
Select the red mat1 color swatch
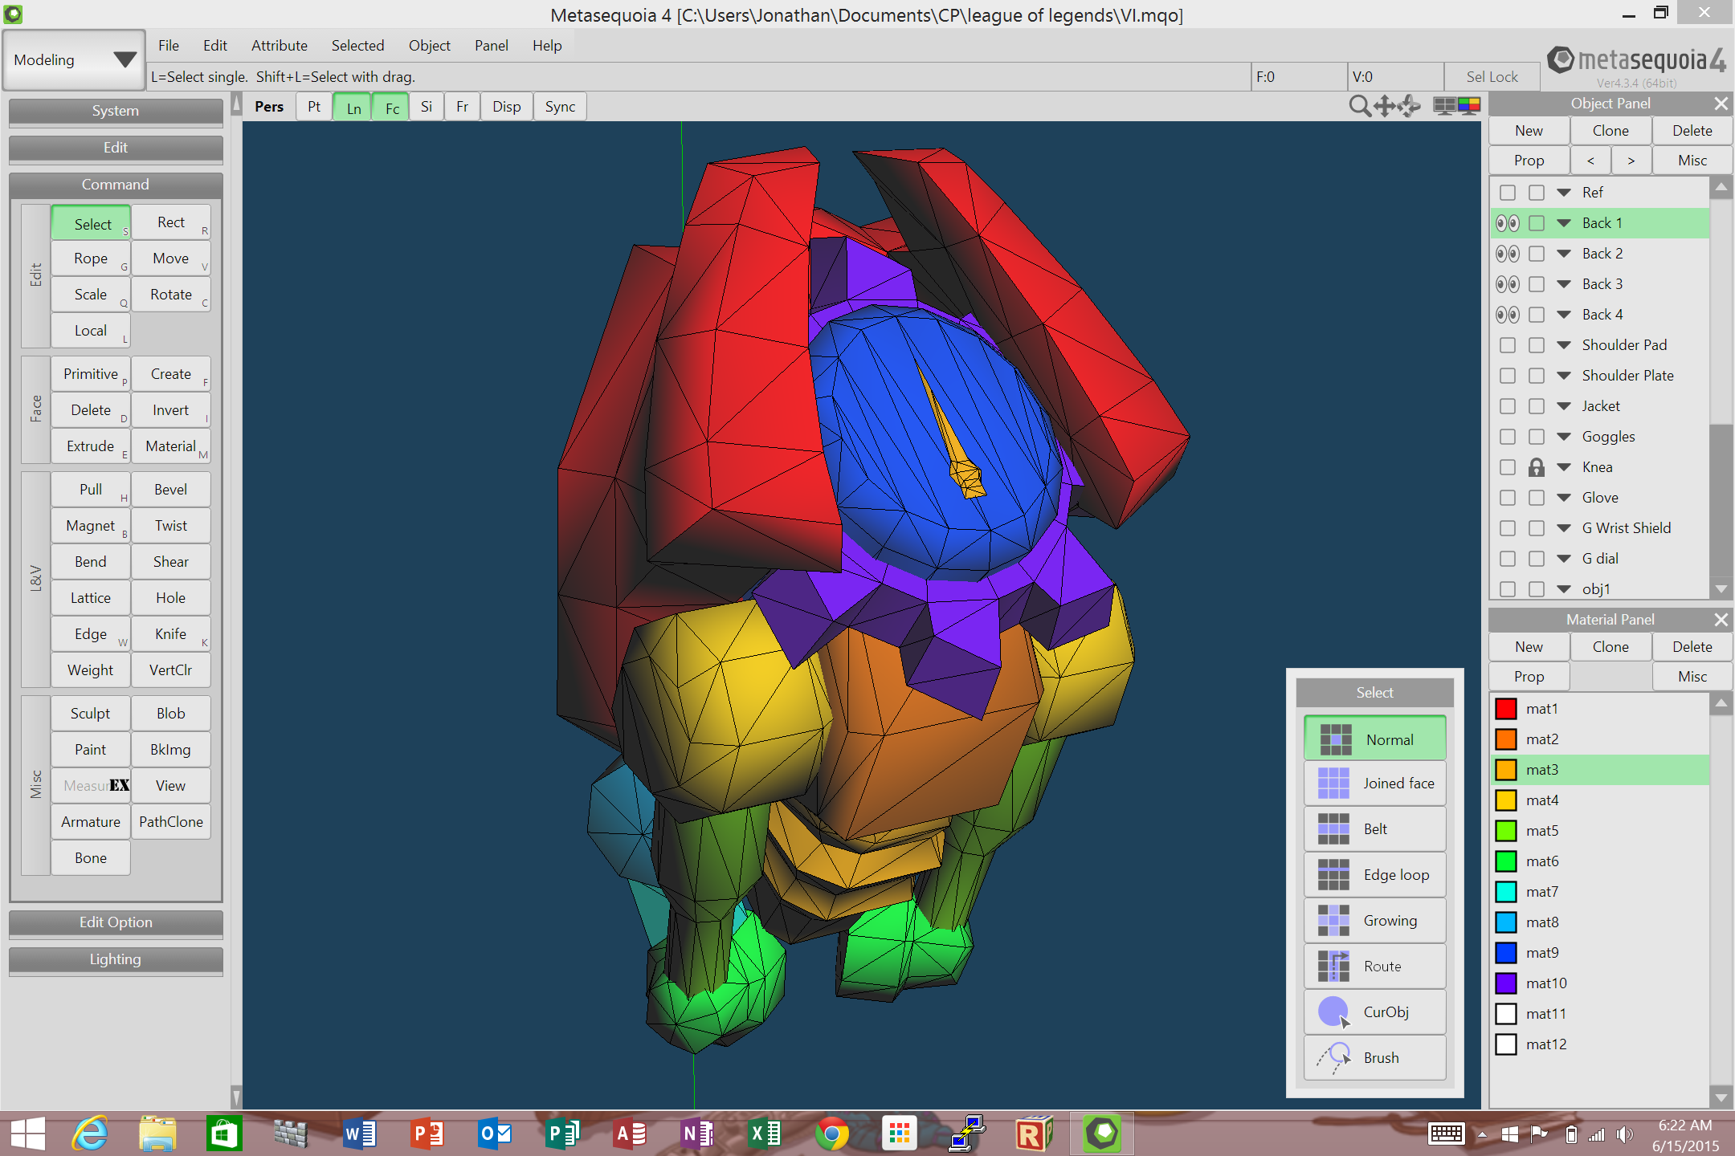pyautogui.click(x=1505, y=709)
